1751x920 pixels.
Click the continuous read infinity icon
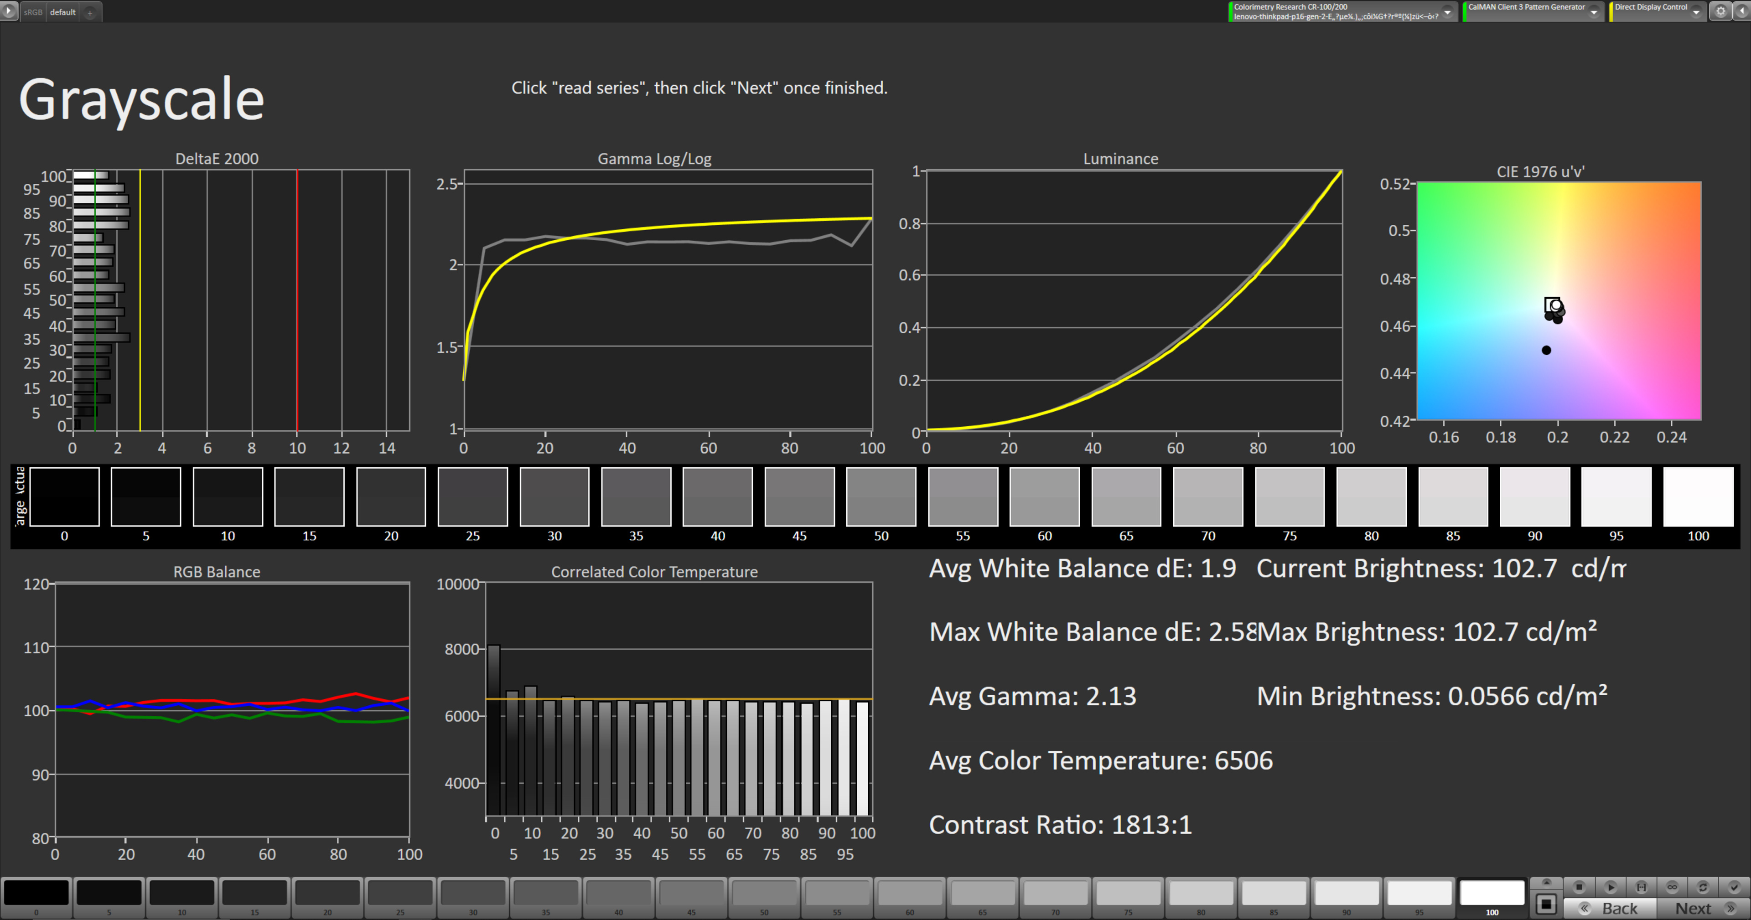tap(1672, 887)
